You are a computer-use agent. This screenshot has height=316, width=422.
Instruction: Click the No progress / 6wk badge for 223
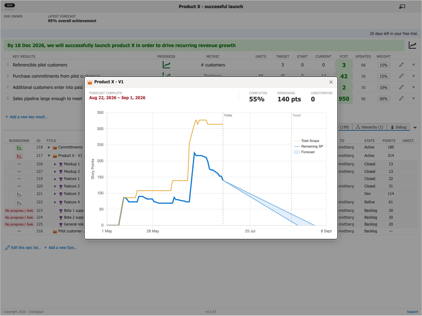pyautogui.click(x=19, y=211)
